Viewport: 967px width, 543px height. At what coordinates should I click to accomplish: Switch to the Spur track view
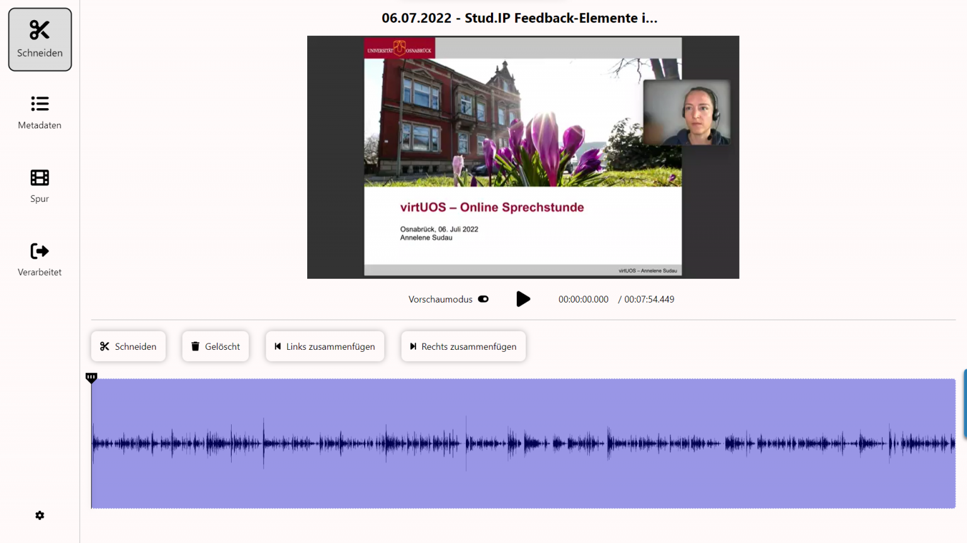pos(39,186)
